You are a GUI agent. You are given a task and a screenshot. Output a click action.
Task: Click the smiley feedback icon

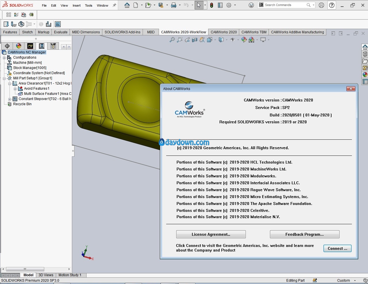(x=251, y=5)
